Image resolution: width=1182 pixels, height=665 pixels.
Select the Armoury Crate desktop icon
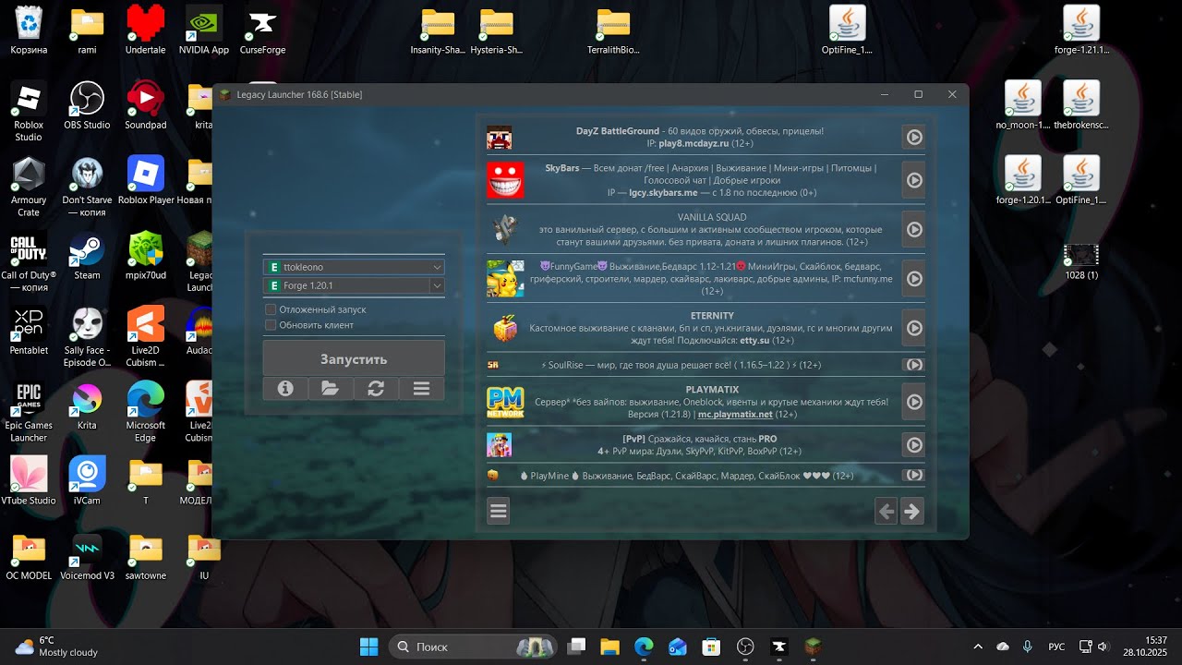coord(29,187)
